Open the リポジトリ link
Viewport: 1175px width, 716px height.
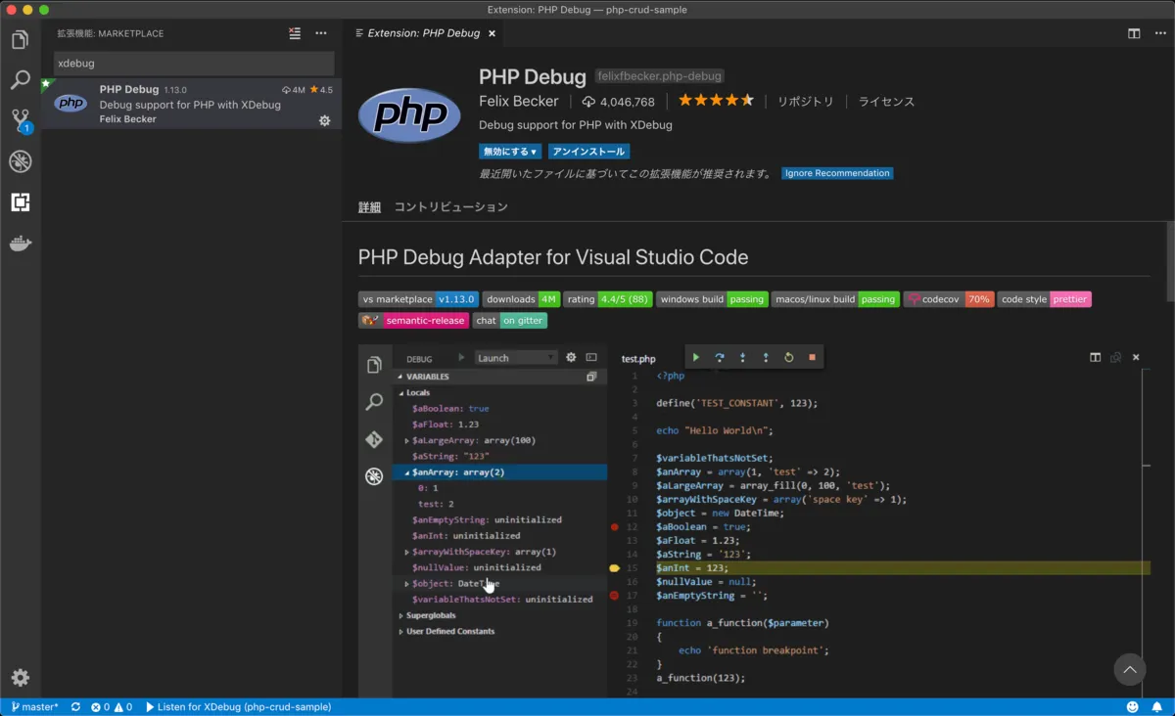(x=806, y=102)
